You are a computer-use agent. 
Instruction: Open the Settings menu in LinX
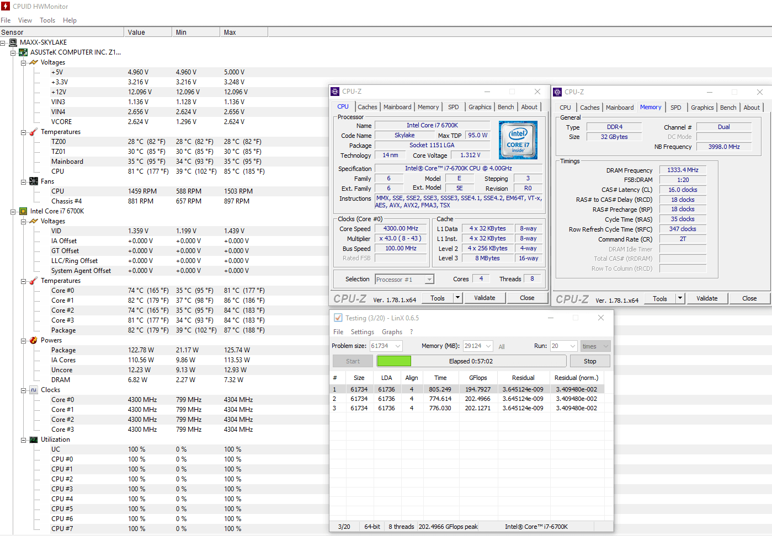coord(363,332)
